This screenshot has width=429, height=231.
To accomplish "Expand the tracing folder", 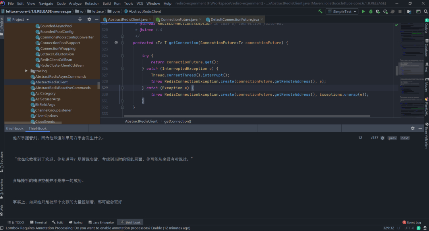I will (27, 71).
